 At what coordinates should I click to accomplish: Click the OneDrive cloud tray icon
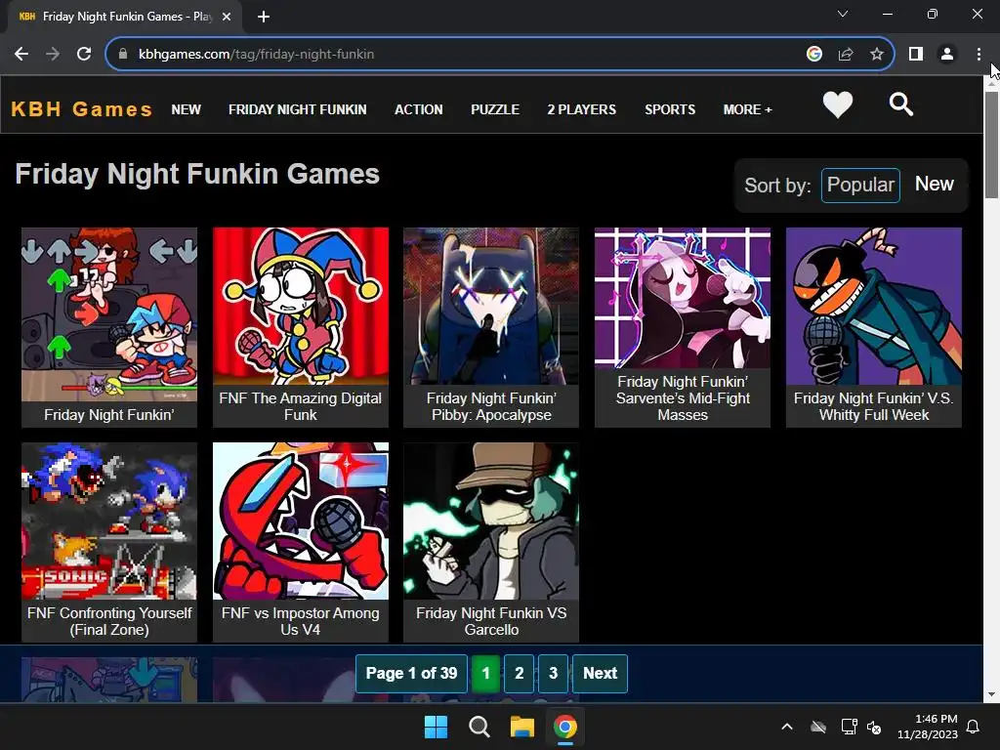pyautogui.click(x=818, y=727)
